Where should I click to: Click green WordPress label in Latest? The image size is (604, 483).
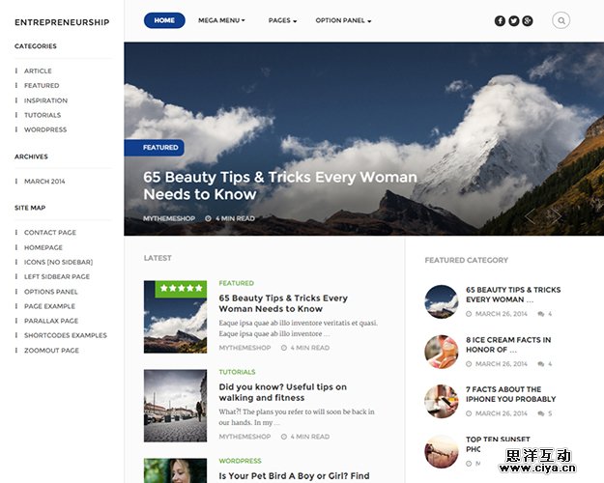point(240,461)
